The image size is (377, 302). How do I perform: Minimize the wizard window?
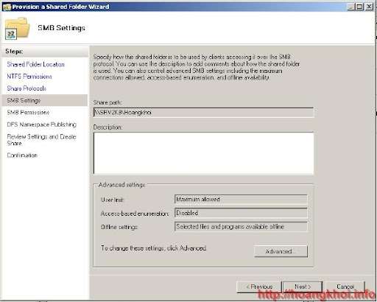pos(351,7)
